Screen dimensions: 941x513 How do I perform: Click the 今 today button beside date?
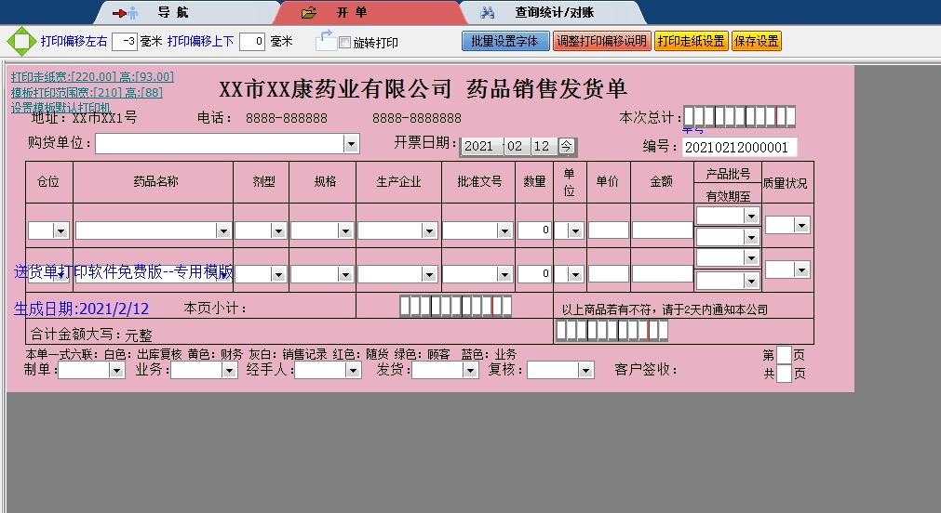pos(566,146)
